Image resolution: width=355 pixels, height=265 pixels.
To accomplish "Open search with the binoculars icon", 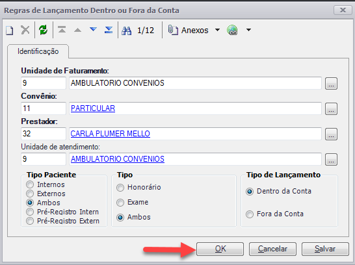I will point(126,31).
